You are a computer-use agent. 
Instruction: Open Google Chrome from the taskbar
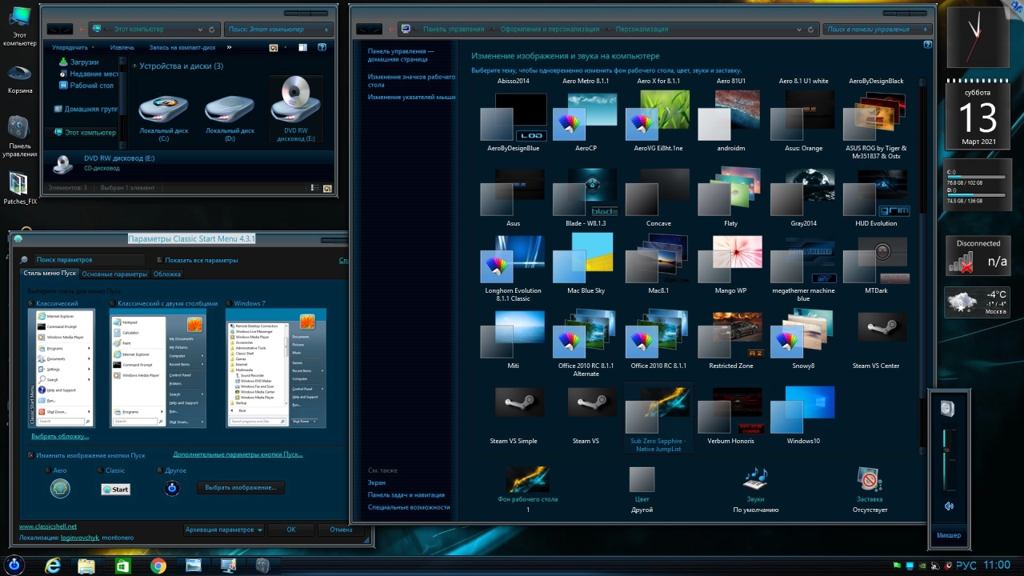[158, 566]
